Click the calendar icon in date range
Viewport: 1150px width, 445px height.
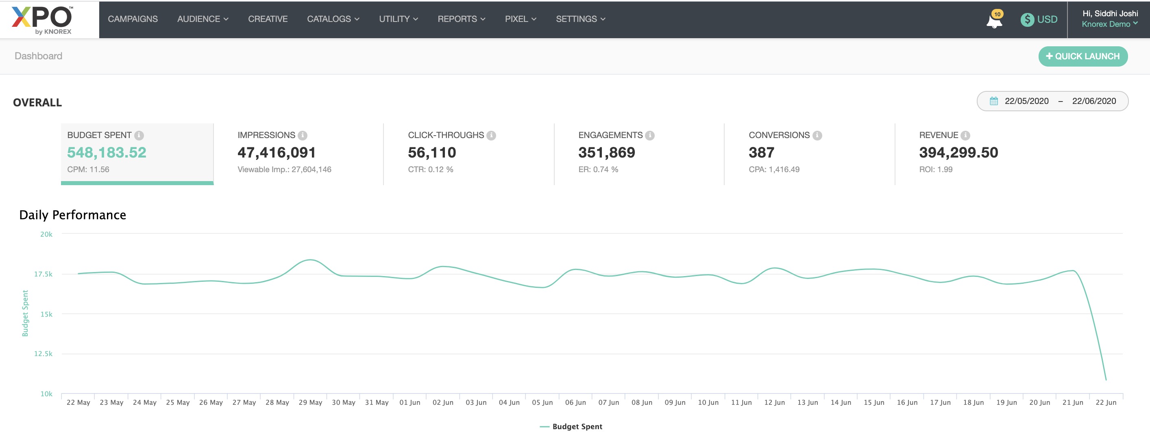994,101
